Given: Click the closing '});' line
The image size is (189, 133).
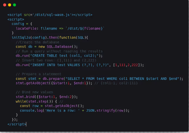Looking at the screenshot, I should [x=15, y=120].
